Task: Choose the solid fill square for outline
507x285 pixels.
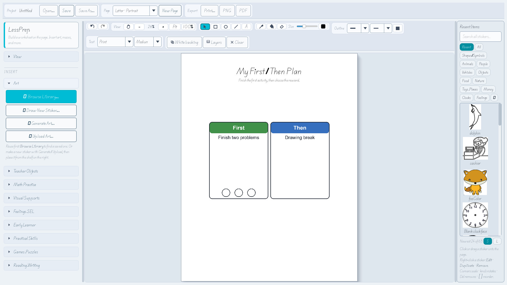Action: 398,28
